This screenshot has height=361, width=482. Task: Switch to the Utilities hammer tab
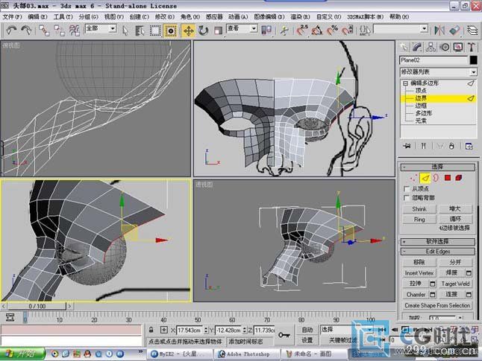[x=472, y=47]
